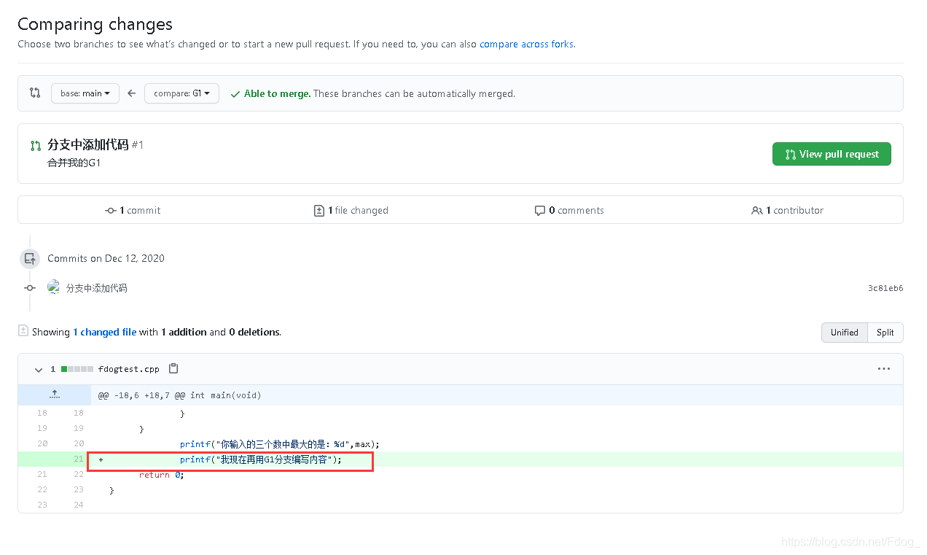Open the 0 comments tab
Screen dimensions: 927x555
(x=569, y=210)
